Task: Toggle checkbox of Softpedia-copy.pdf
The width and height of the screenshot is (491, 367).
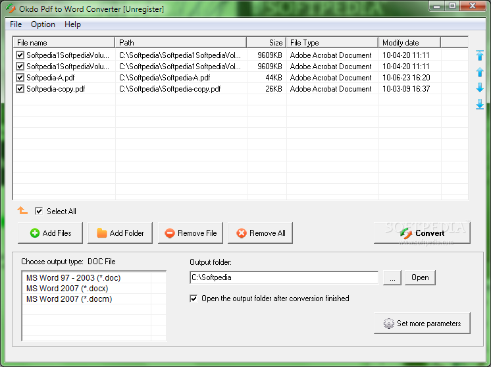Action: pos(20,89)
